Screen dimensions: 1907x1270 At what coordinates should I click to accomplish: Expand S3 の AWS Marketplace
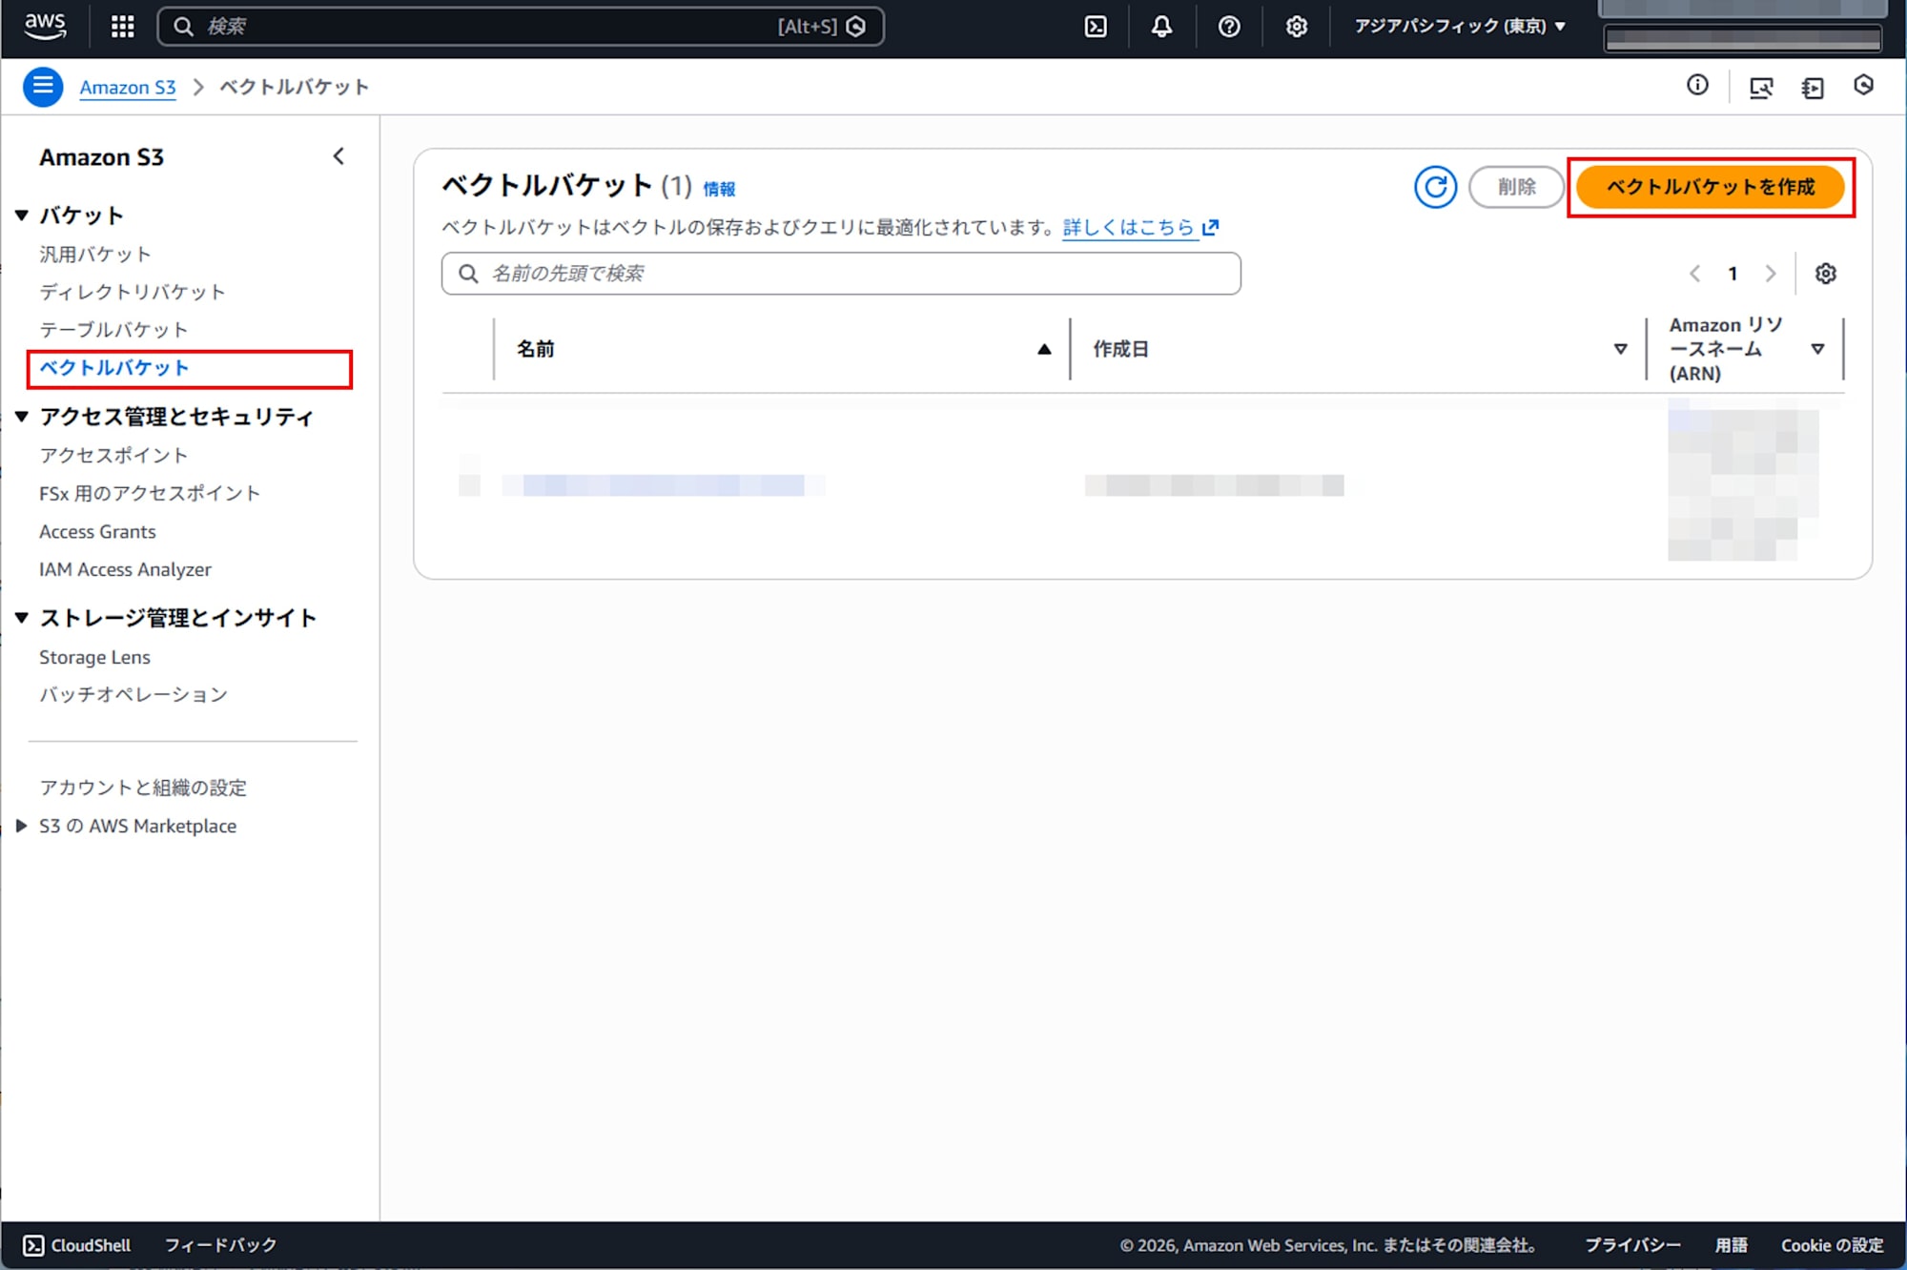(x=22, y=826)
